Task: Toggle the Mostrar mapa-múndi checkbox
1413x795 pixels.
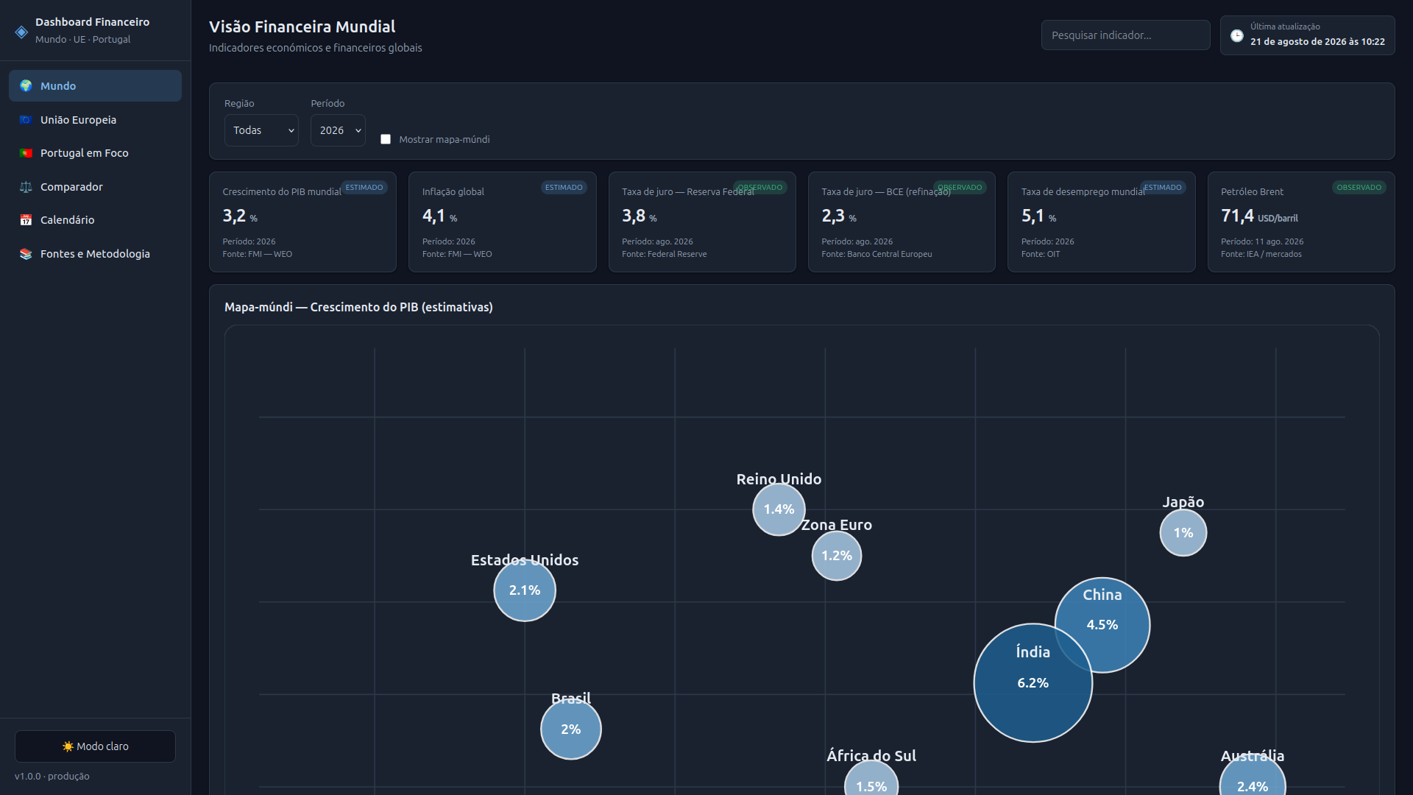Action: coord(386,139)
